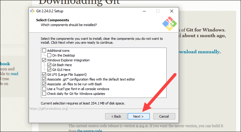The height and width of the screenshot is (132, 241).
Task: Click the Git logo icon in title bar
Action: click(x=32, y=11)
